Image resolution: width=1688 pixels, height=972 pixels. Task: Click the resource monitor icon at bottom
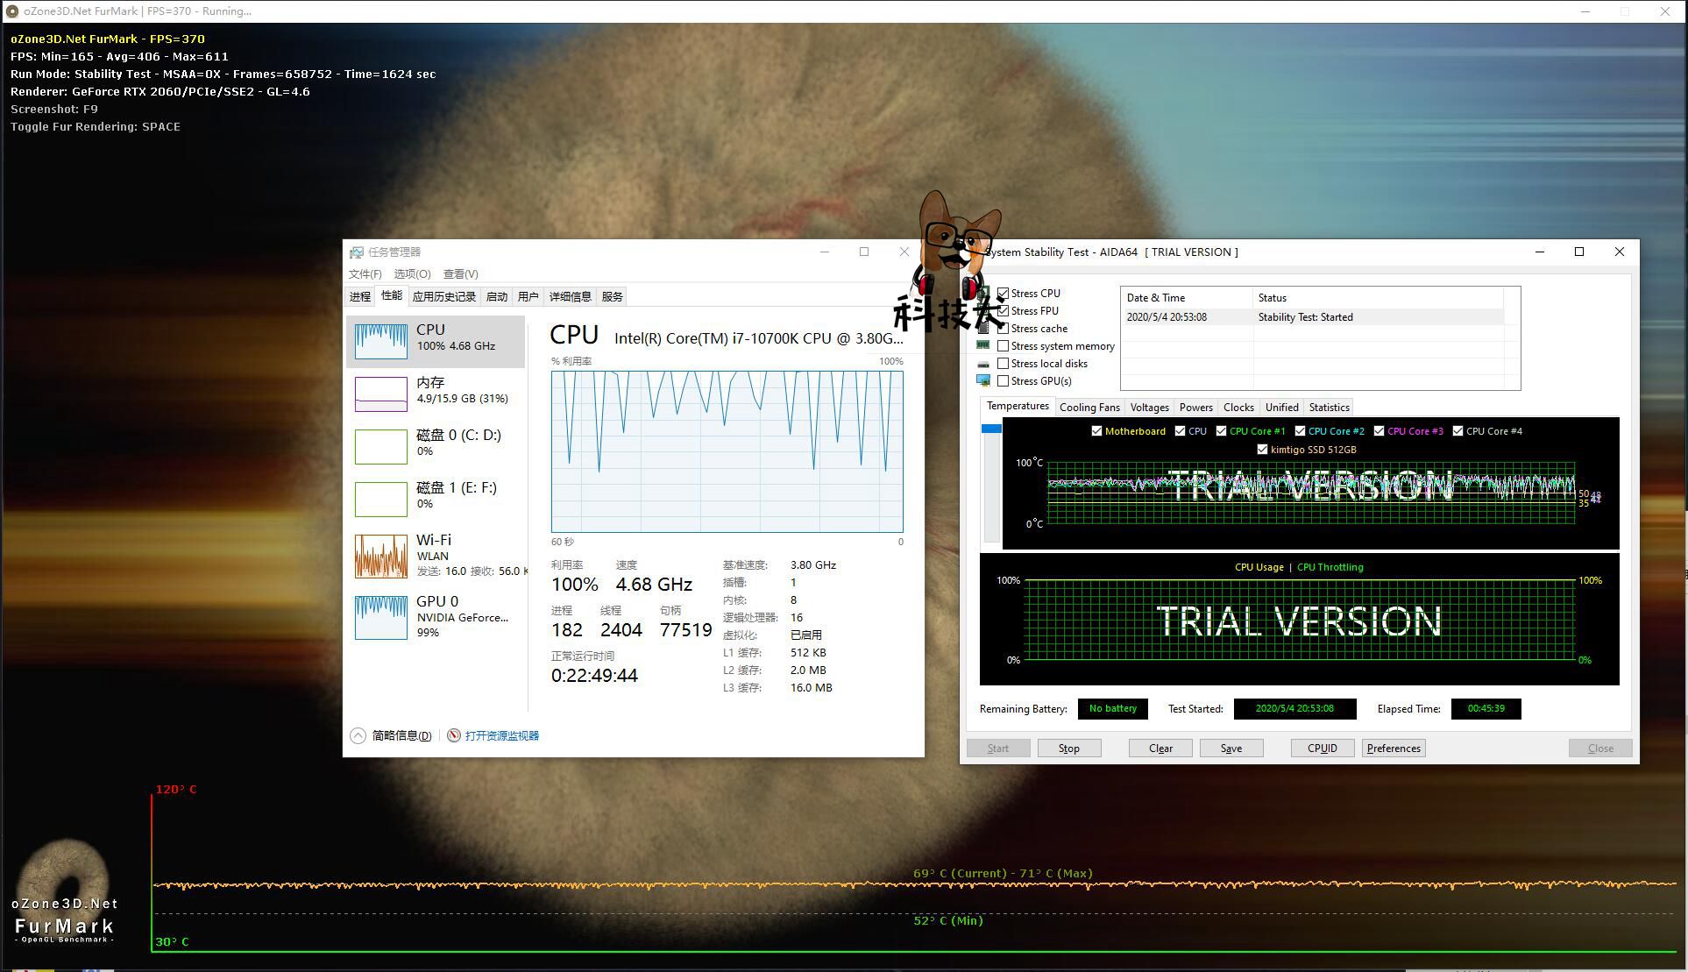[453, 735]
